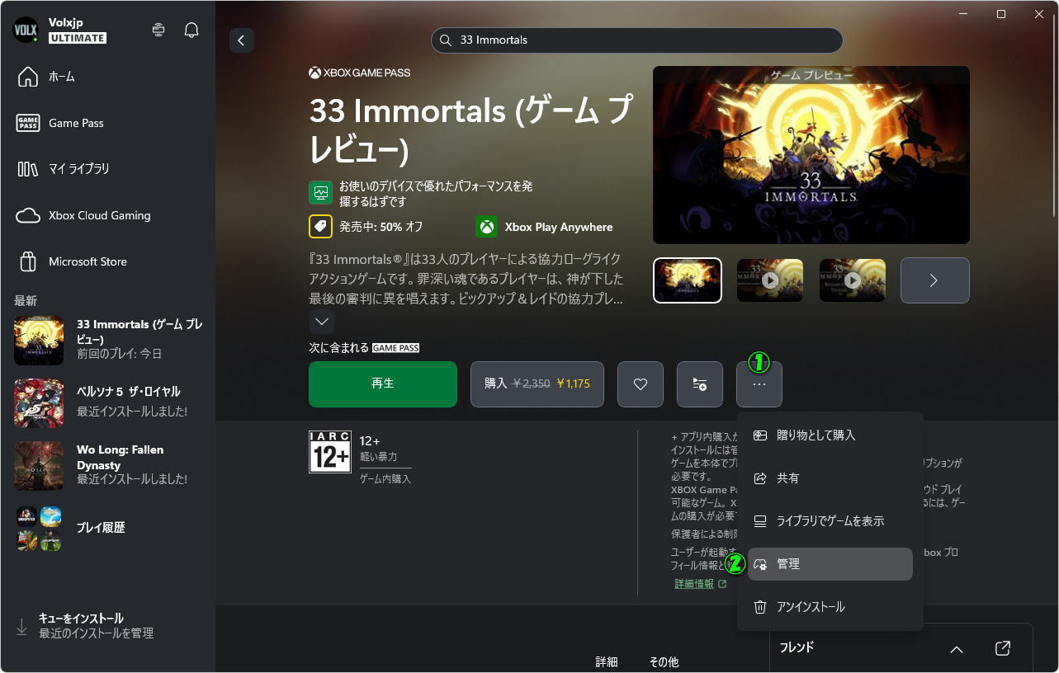The height and width of the screenshot is (673, 1059).
Task: Open Microsoft Store in the sidebar
Action: pyautogui.click(x=107, y=261)
